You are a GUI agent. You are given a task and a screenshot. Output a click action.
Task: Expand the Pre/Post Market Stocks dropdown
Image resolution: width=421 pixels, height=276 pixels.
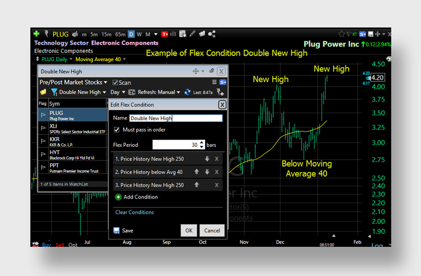[x=73, y=82]
